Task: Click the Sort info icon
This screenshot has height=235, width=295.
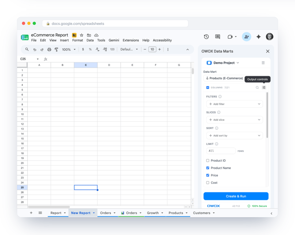Action: [x=217, y=128]
